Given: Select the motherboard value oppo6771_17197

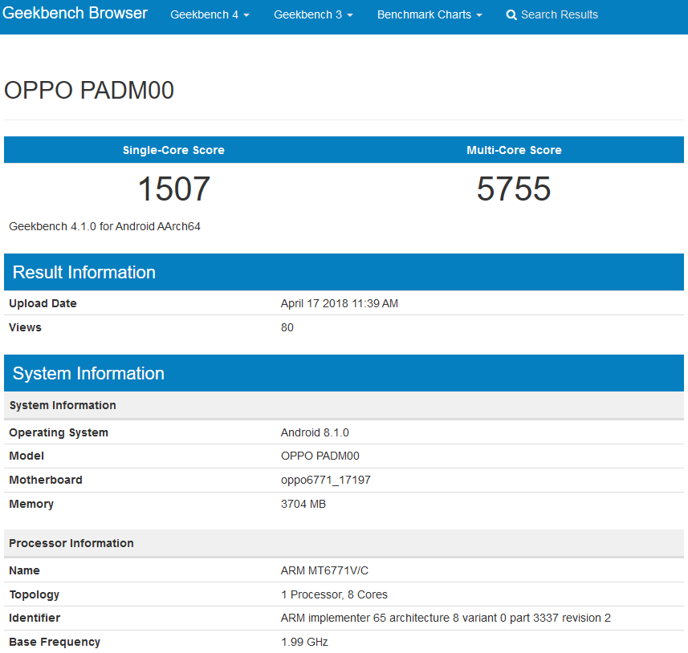Looking at the screenshot, I should (326, 481).
